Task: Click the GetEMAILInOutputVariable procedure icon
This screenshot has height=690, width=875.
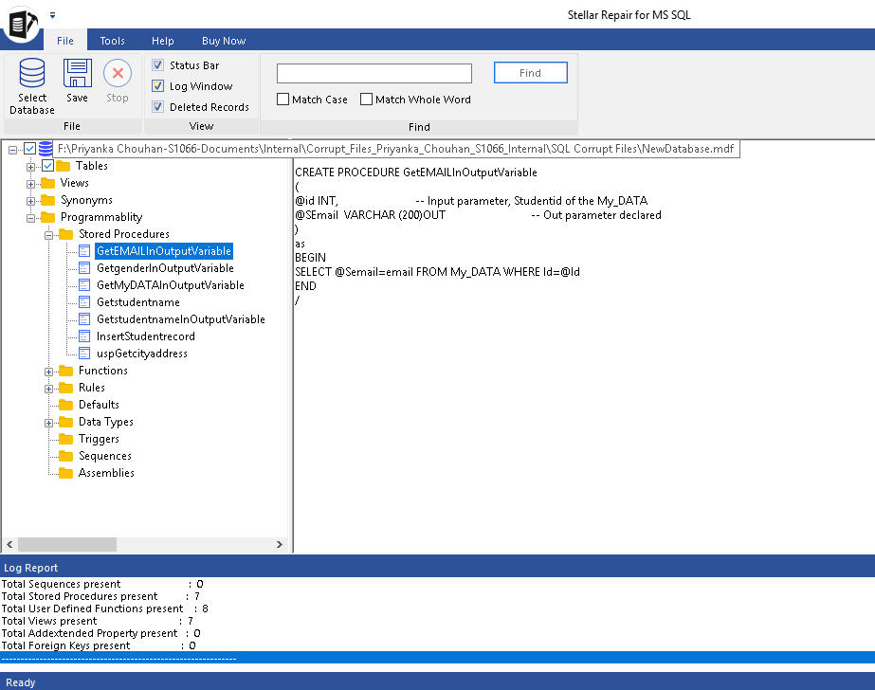Action: pos(84,251)
